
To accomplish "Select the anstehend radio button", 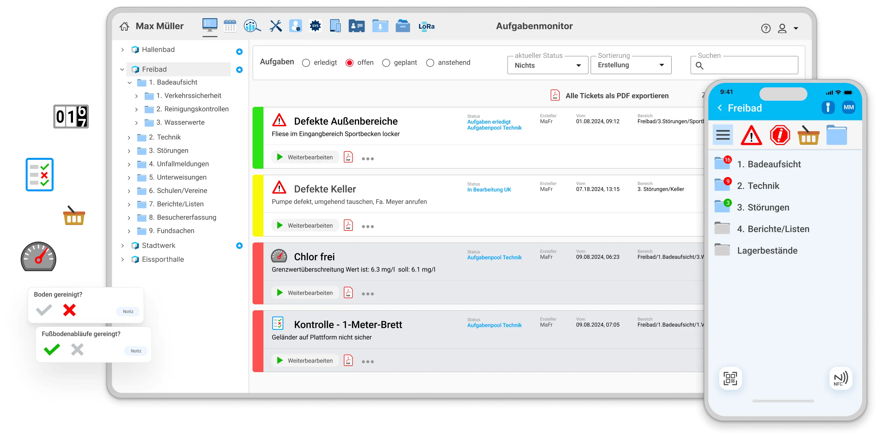I will tap(430, 63).
